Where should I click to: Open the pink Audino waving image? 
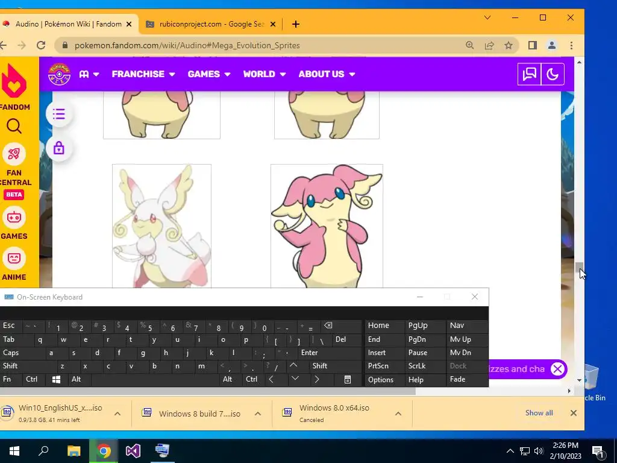(x=327, y=226)
